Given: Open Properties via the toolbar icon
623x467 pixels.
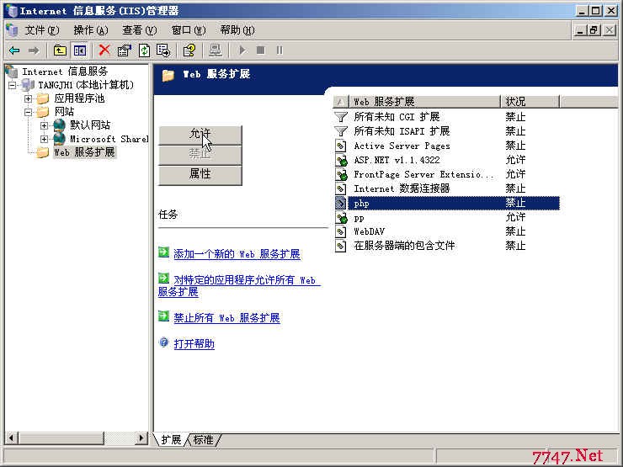Looking at the screenshot, I should point(125,50).
